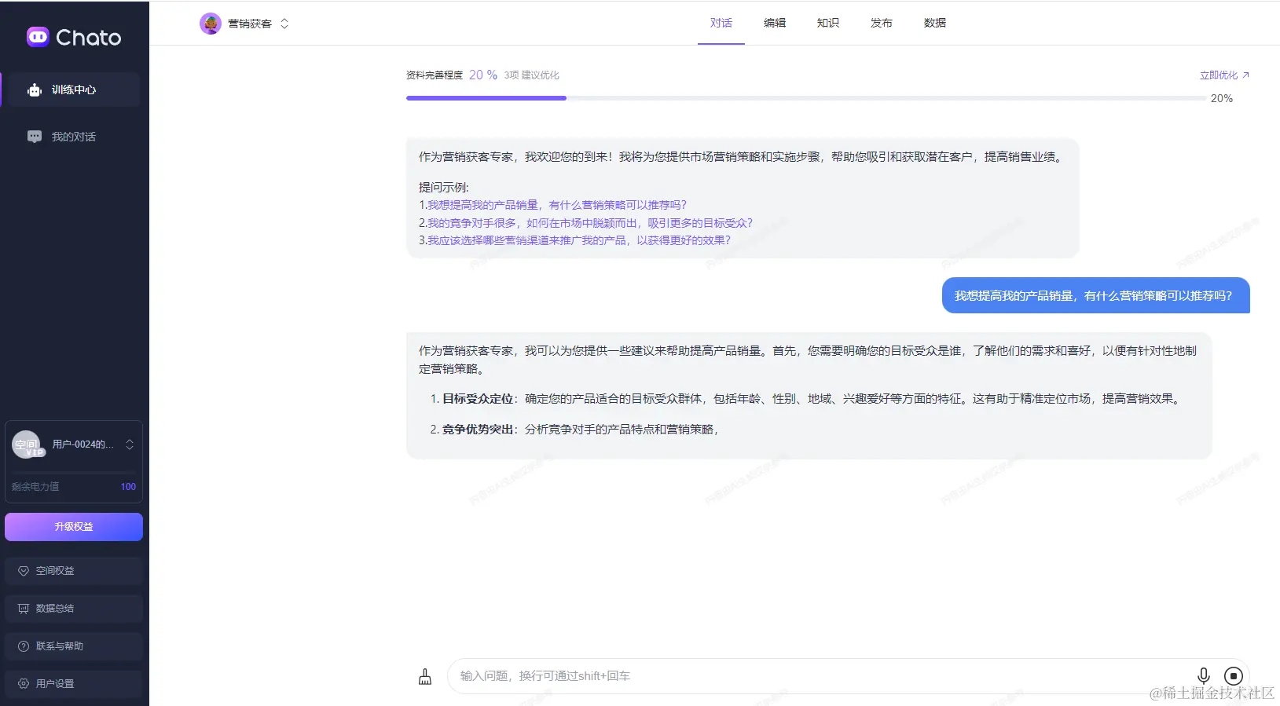Open 联系与帮助 in the sidebar
Image resolution: width=1280 pixels, height=706 pixels.
click(x=74, y=646)
